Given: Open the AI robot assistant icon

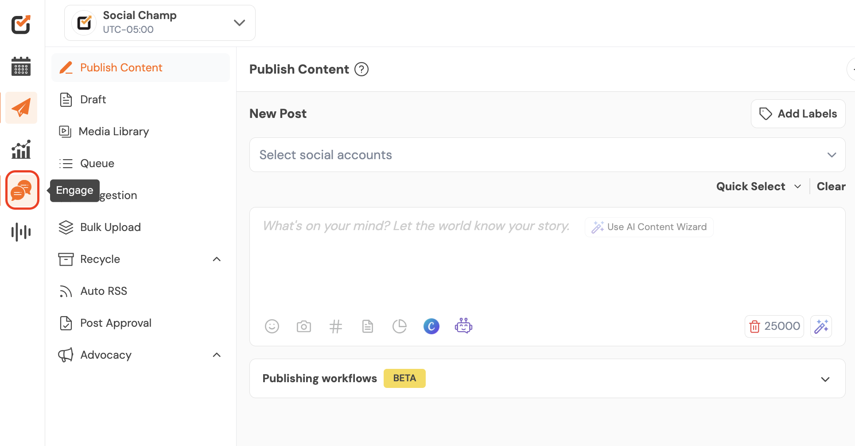Looking at the screenshot, I should tap(463, 326).
